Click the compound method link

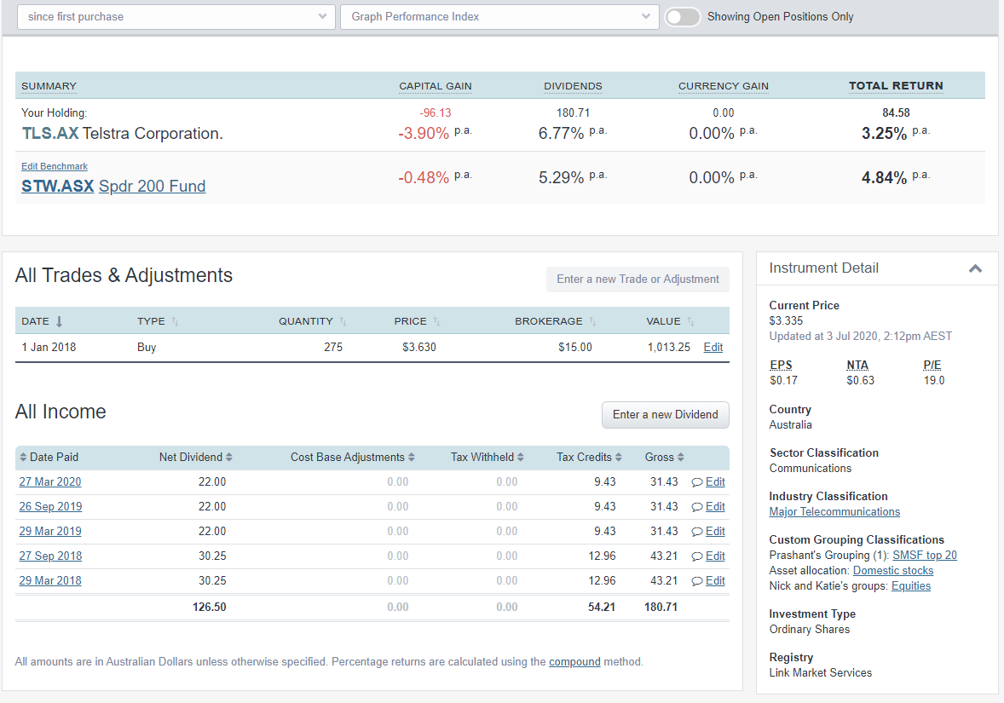point(574,661)
